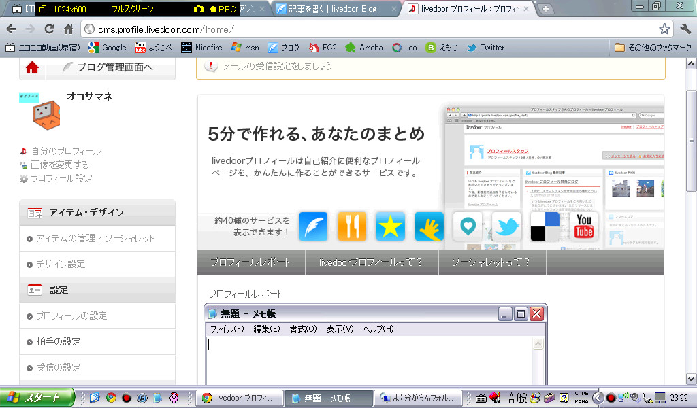The height and width of the screenshot is (408, 697).
Task: Click the orange fork and knife service icon
Action: point(352,226)
